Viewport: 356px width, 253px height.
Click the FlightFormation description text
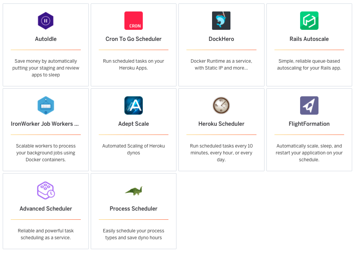click(309, 153)
